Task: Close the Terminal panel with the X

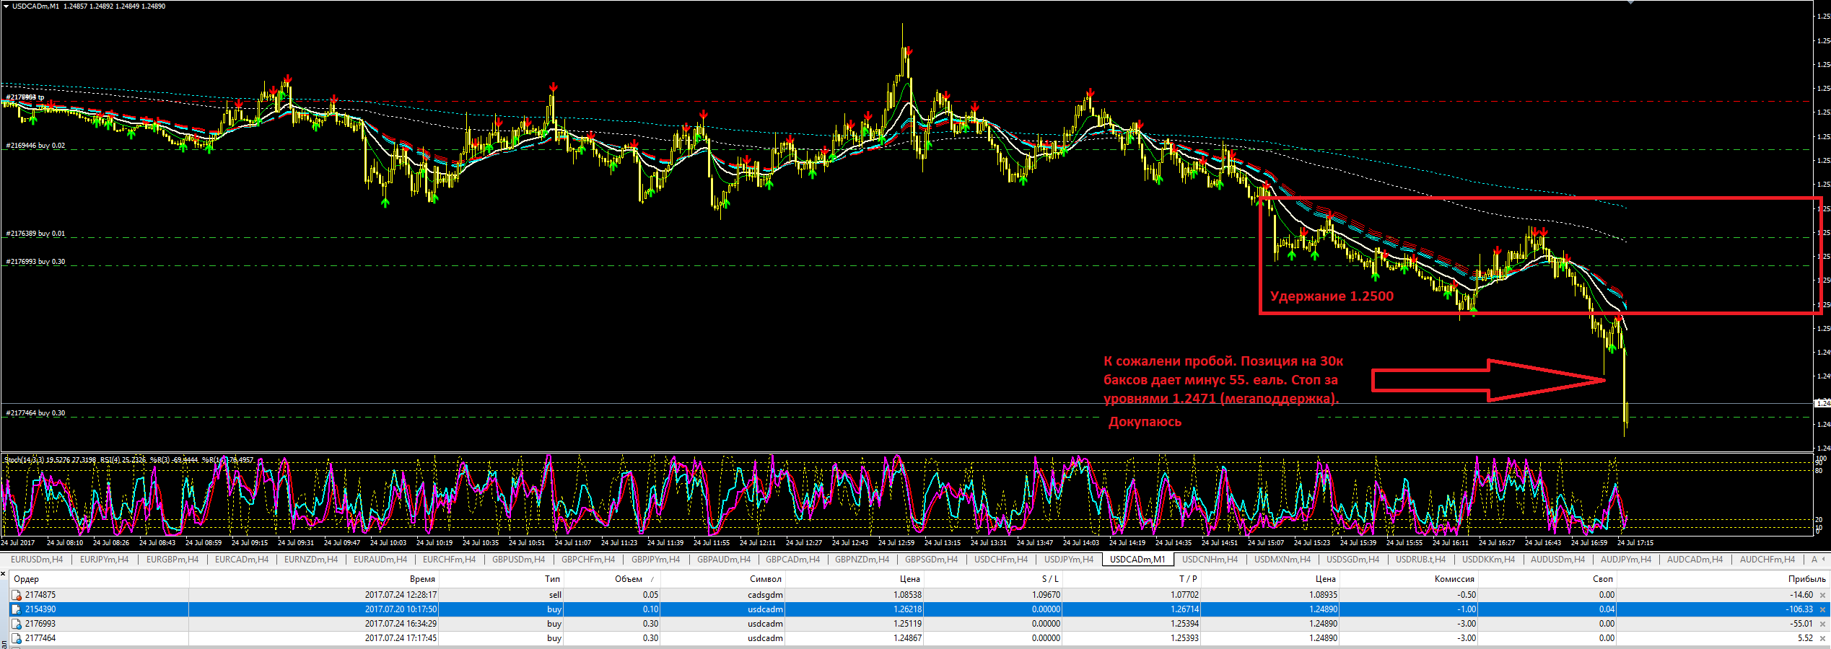Action: tap(4, 575)
